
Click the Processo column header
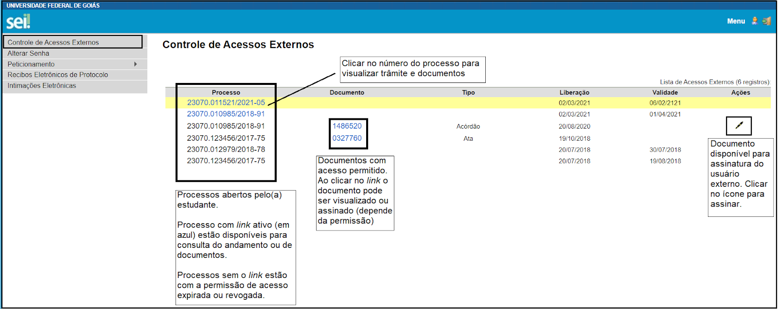tap(226, 93)
